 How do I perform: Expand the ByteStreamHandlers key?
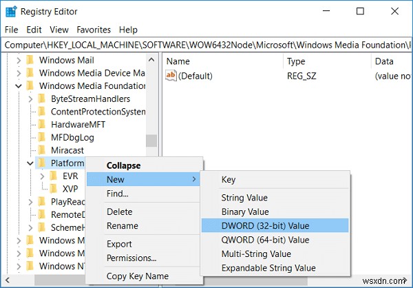[x=30, y=99]
